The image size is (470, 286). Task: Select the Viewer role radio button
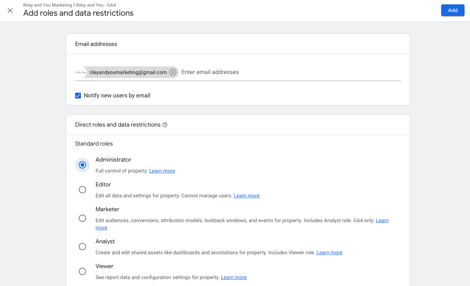click(82, 271)
